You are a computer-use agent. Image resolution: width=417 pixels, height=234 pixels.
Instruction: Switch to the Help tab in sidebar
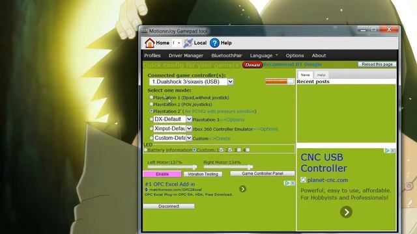click(321, 75)
